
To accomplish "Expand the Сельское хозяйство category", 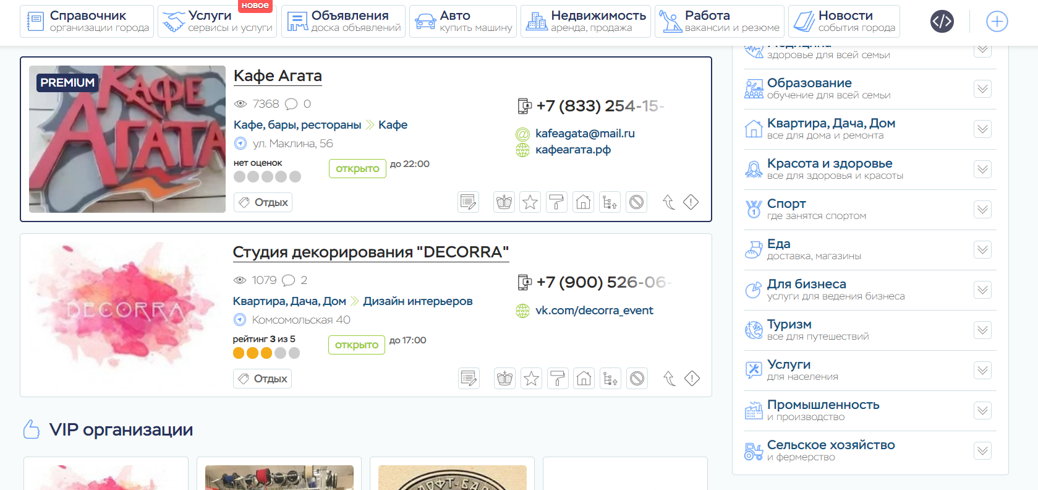I will coord(982,451).
